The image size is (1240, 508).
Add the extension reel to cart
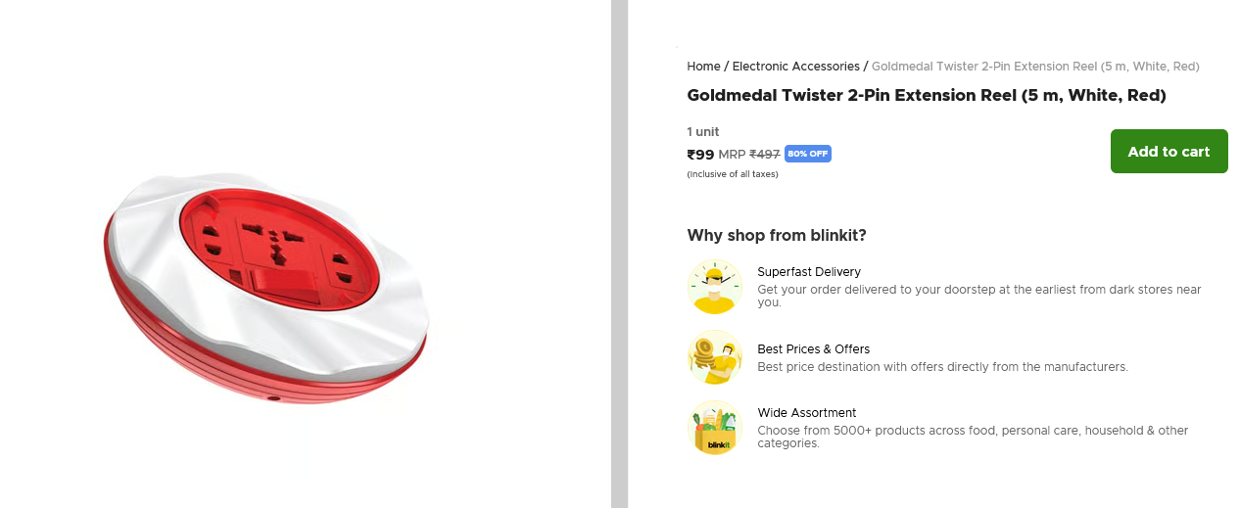point(1168,152)
